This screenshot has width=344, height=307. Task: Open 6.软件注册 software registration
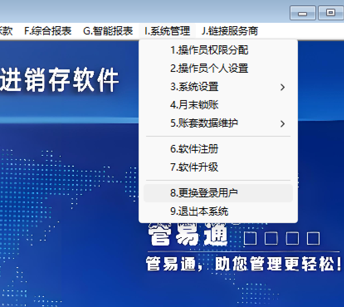(194, 149)
